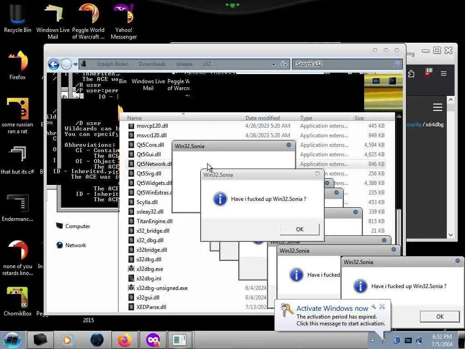Image resolution: width=465 pixels, height=349 pixels.
Task: Select Network in the navigation pane
Action: pos(71,245)
